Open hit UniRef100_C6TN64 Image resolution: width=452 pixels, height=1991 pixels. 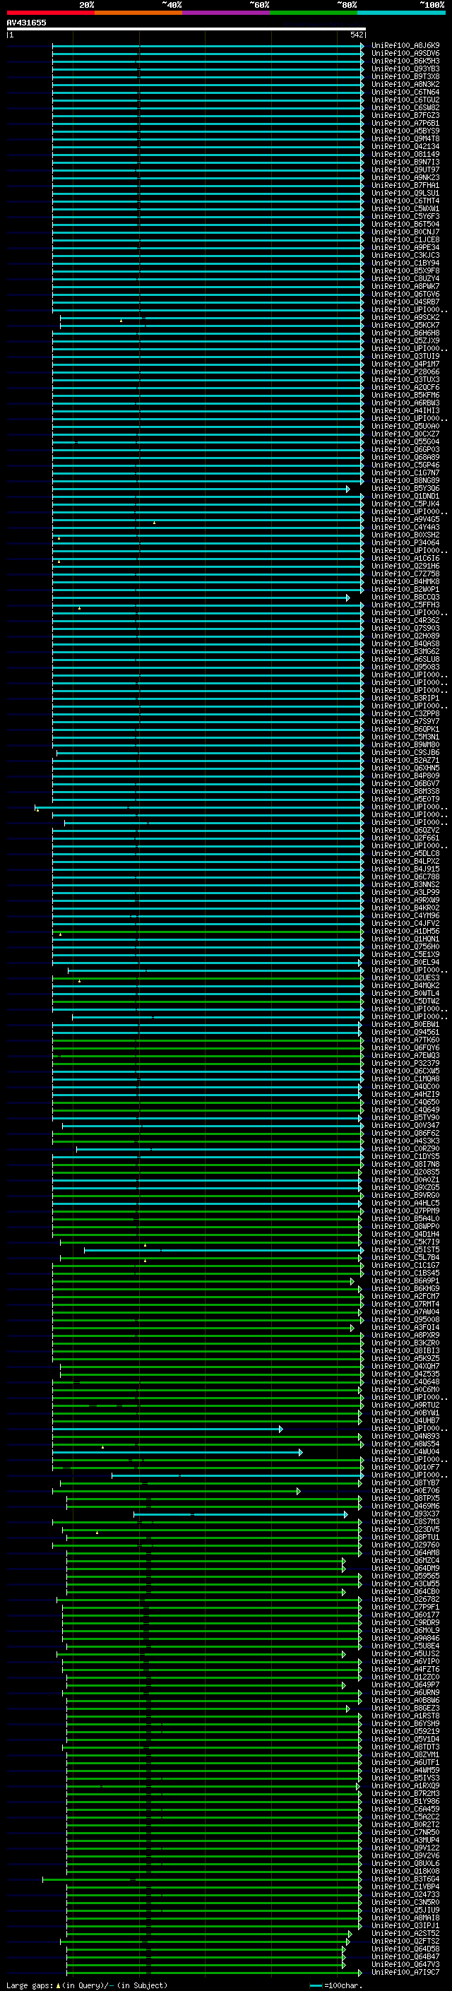tap(405, 92)
